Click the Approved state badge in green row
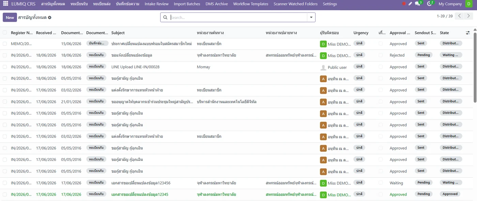Image resolution: width=477 pixels, height=201 pixels. [x=450, y=194]
